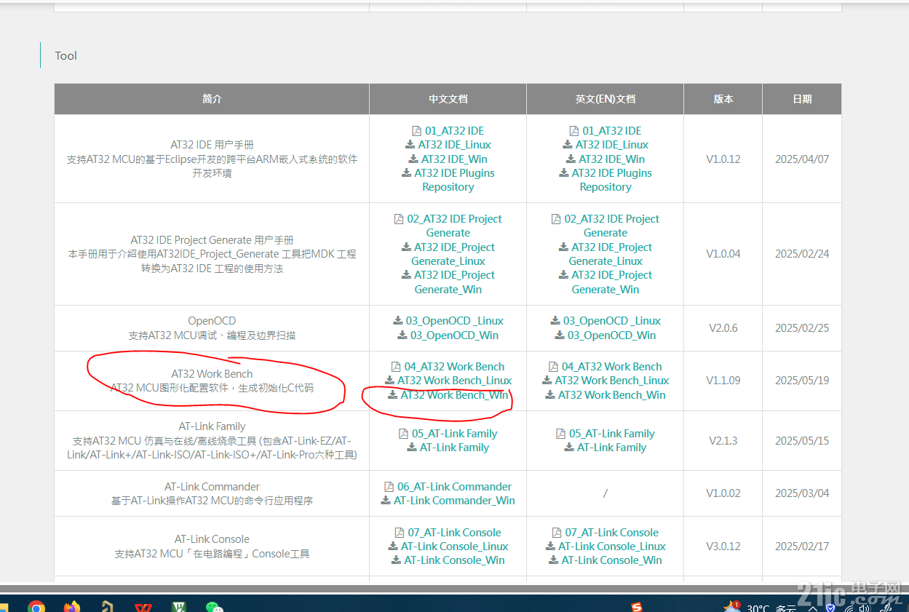
Task: Click version cell V2.1.3
Action: [x=723, y=441]
